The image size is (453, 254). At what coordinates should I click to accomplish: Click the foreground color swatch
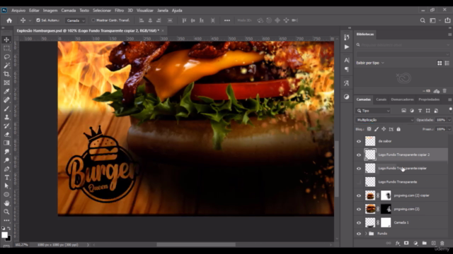tap(4, 235)
